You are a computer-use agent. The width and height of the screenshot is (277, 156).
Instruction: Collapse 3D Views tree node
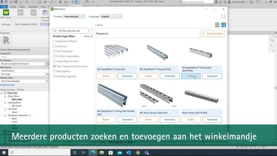point(5,109)
